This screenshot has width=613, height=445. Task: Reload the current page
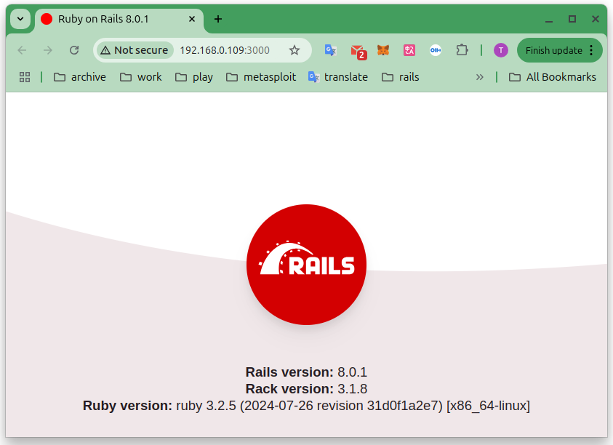click(x=74, y=50)
